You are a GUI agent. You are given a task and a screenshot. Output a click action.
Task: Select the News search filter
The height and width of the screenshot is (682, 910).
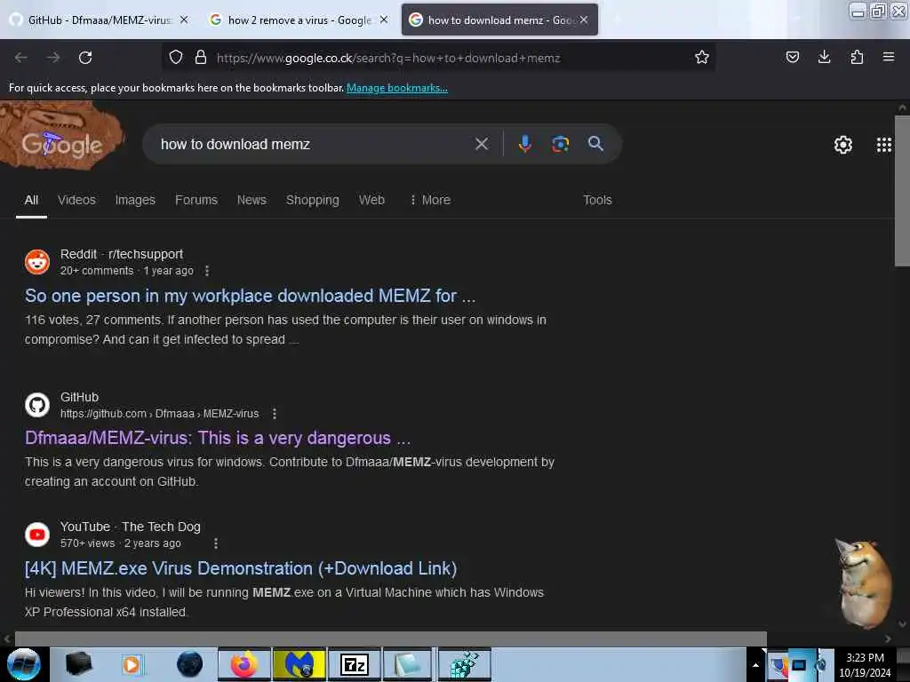coord(251,200)
